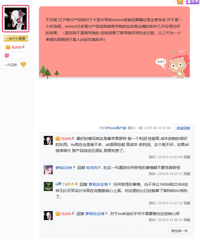Click the 萝莉反应堆 username in second reply
Viewport: 200px width, 240px height.
pyautogui.click(x=64, y=168)
